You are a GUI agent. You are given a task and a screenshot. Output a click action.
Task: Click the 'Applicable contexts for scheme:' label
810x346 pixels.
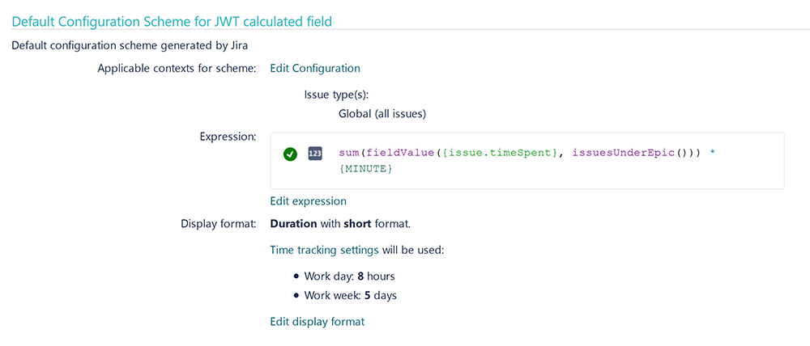[x=177, y=68]
